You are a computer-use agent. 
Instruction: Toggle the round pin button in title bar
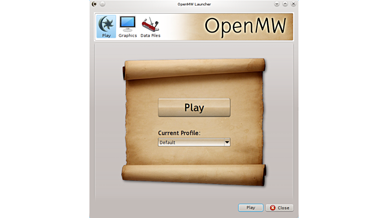102,4
